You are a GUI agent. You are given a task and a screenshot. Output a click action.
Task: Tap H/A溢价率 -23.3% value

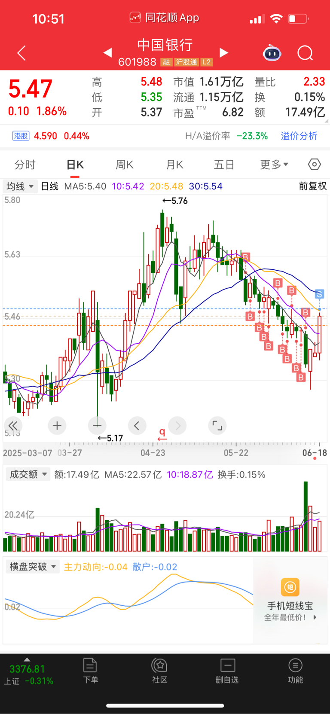point(226,136)
